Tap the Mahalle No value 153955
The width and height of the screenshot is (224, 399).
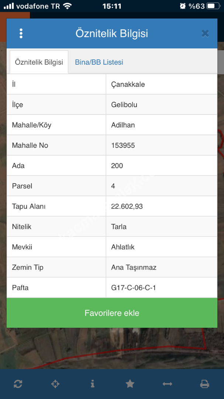tap(161, 145)
